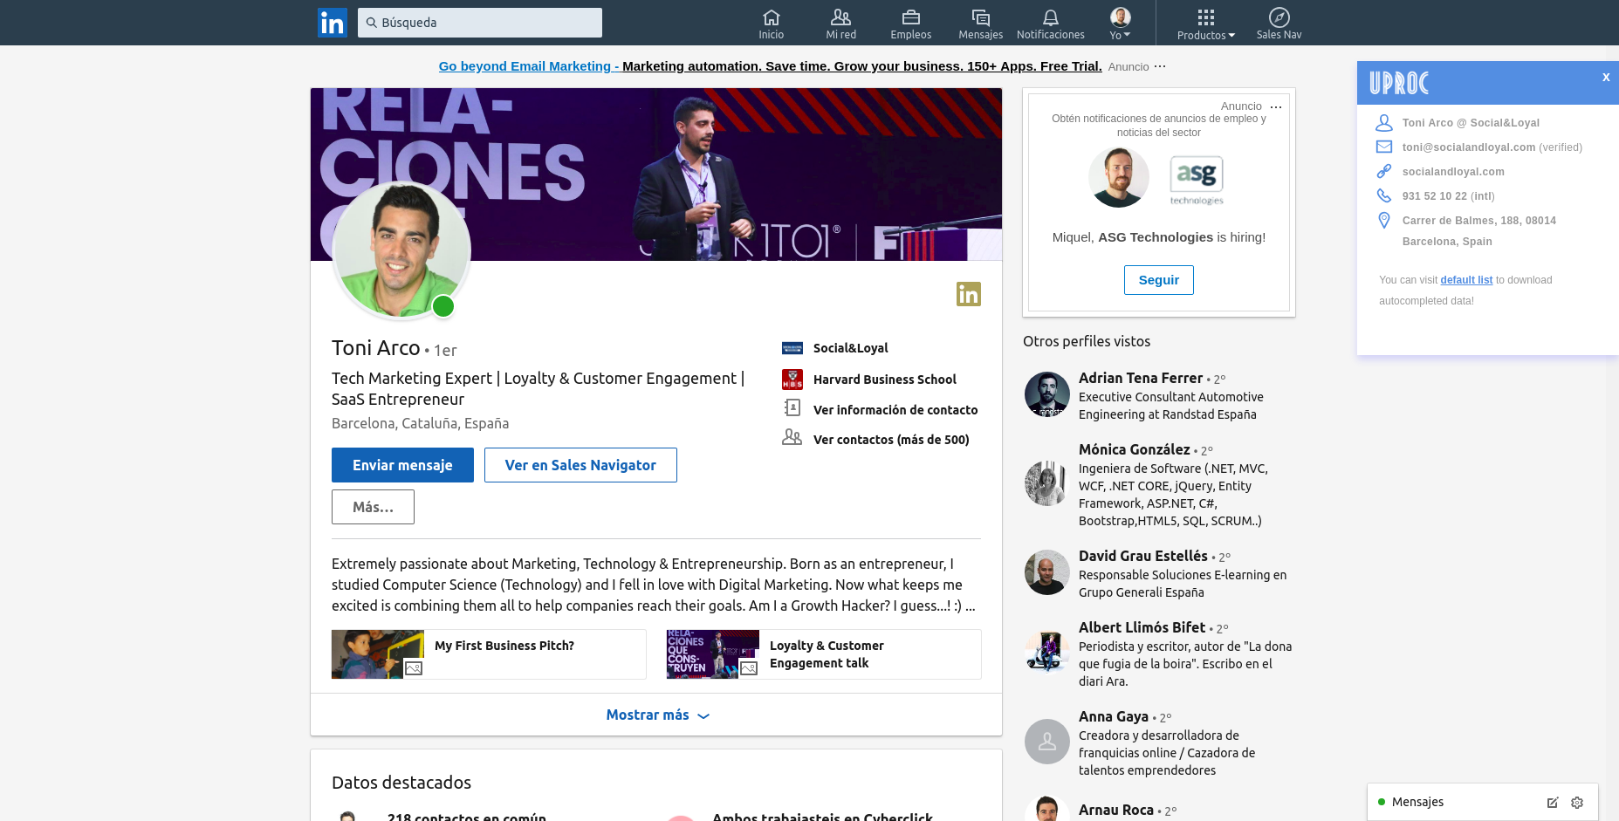Open Adrian Tena Ferrer's profile
The image size is (1619, 821).
pos(1141,378)
